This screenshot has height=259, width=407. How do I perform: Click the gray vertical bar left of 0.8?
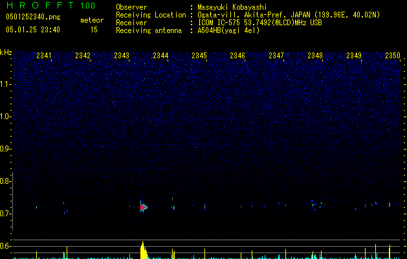pos(13,201)
